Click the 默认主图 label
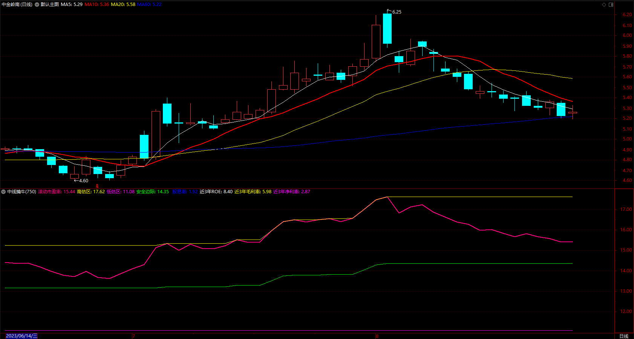This screenshot has width=634, height=339. (x=50, y=5)
